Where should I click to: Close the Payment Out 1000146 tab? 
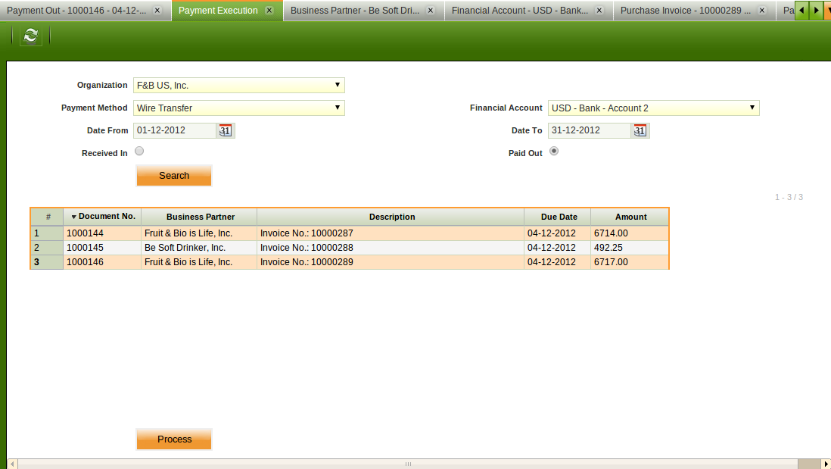tap(157, 11)
